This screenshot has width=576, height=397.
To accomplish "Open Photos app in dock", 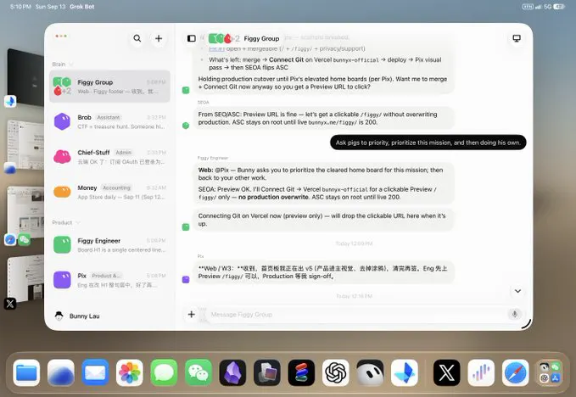I will pos(129,372).
